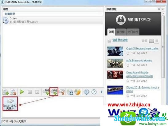Switch to the 排行榜 tab

point(121,32)
